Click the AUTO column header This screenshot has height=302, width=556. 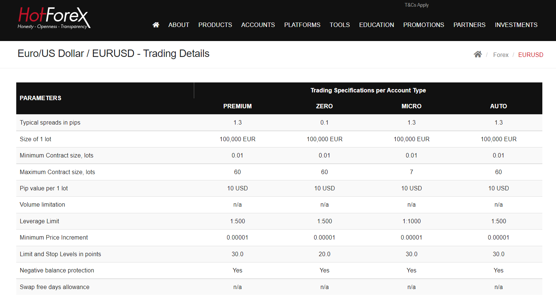[x=498, y=106]
